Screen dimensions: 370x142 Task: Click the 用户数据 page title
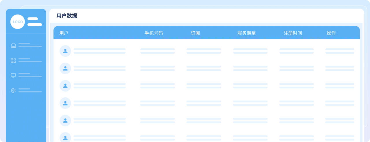(x=67, y=16)
